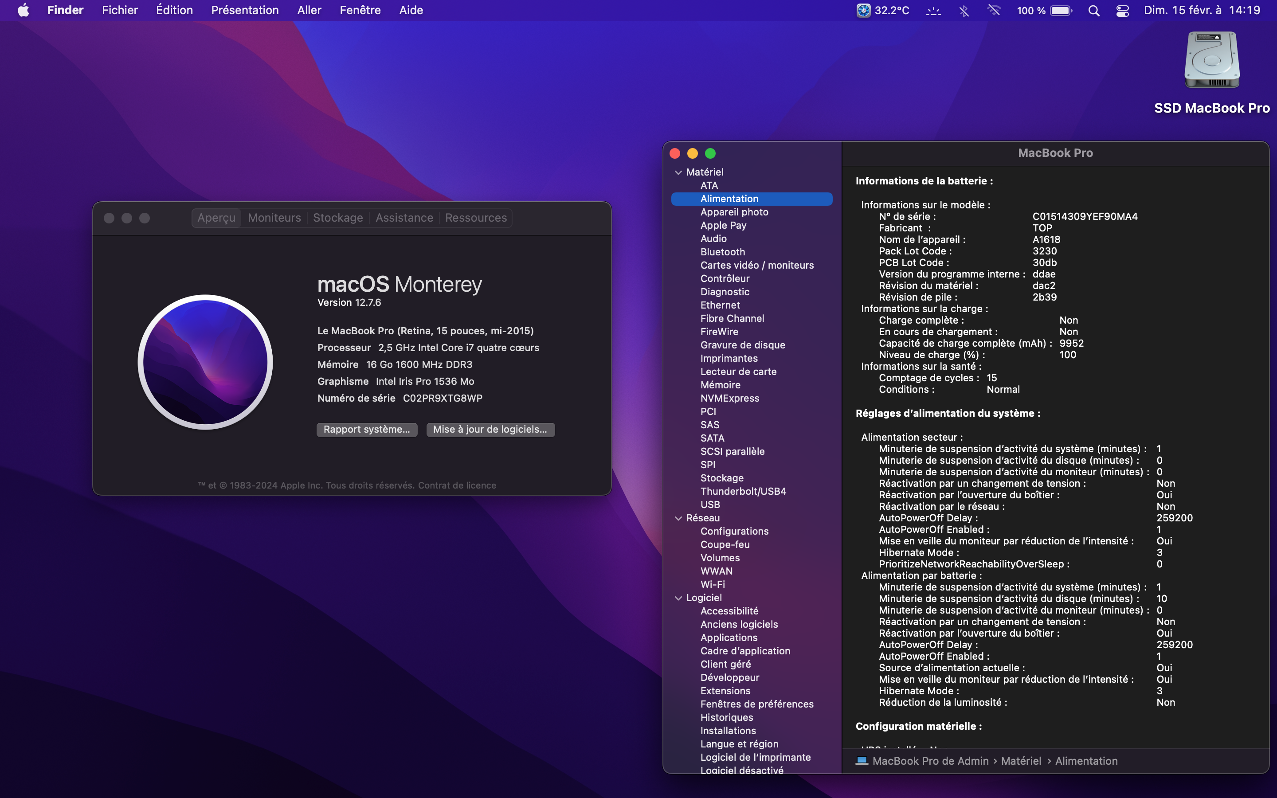Collapse the Réseau section
The height and width of the screenshot is (798, 1277).
678,518
